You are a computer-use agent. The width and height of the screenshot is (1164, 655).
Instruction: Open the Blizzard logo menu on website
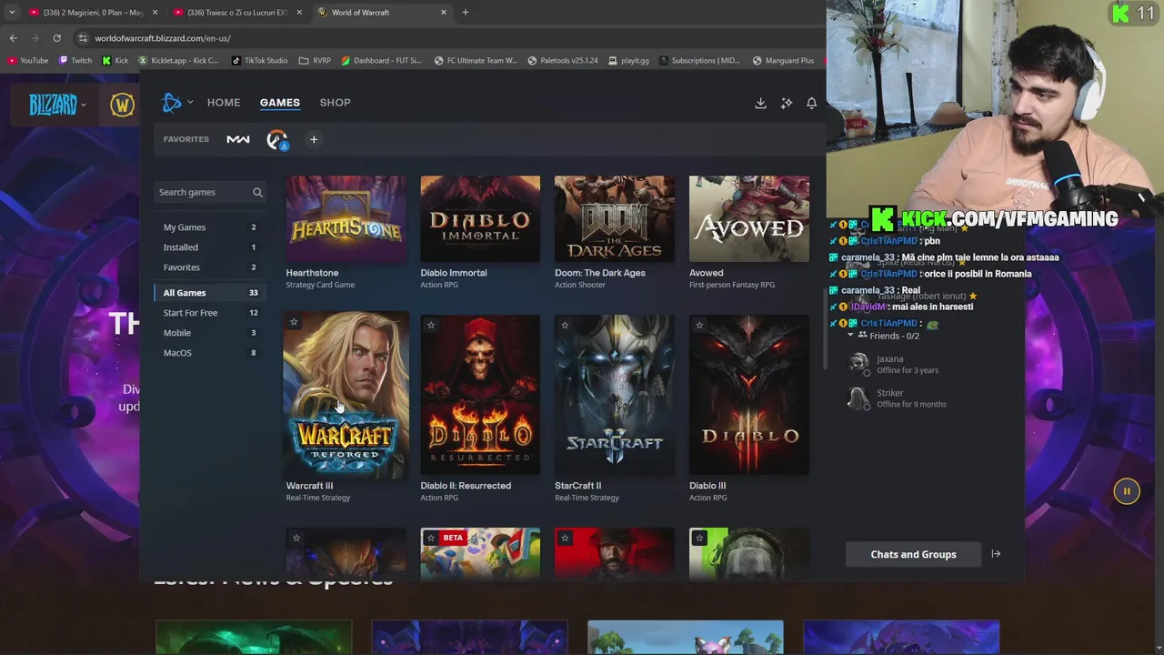pyautogui.click(x=57, y=105)
